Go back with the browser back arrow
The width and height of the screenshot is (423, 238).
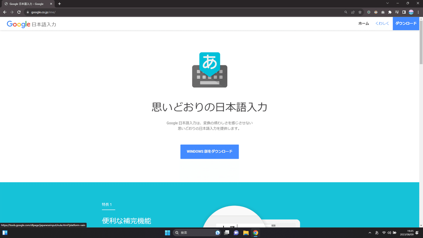[x=5, y=12]
